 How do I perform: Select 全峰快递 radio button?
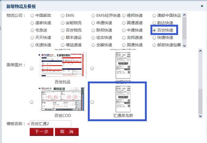pos(93,45)
